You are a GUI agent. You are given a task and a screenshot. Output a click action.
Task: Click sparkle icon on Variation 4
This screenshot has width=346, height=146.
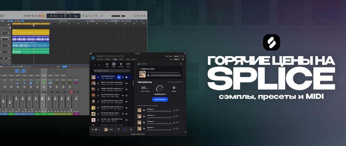click(144, 129)
